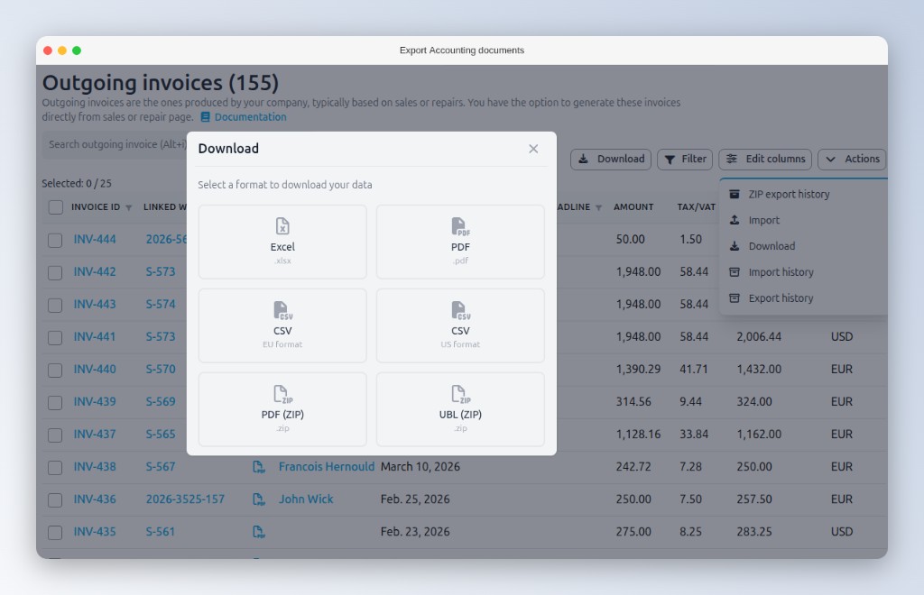Screen dimensions: 924x595
Task: Check the checkbox for invoice INV-444
Action: click(x=54, y=239)
